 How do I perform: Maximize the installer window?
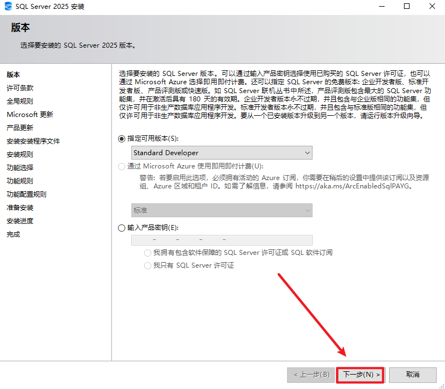[x=407, y=7]
